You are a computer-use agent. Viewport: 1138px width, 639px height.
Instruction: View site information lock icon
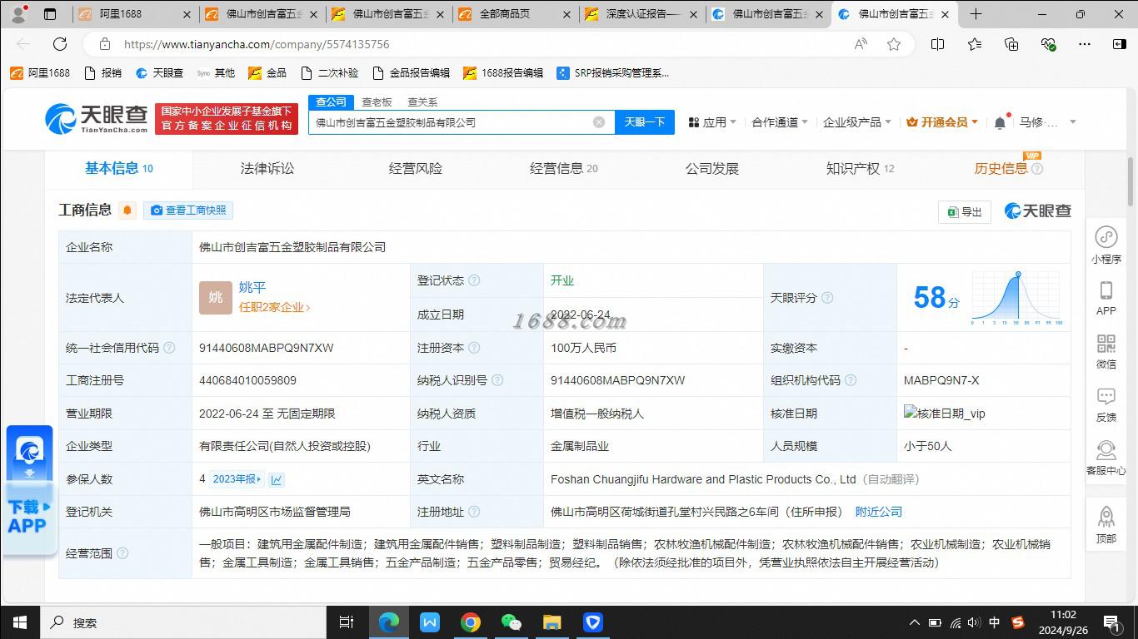tap(104, 44)
